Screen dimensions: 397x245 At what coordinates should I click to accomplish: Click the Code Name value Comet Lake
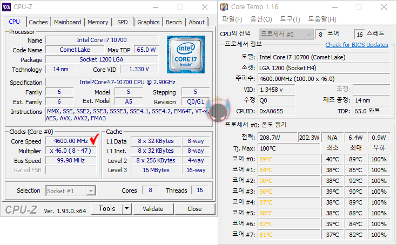click(x=75, y=50)
